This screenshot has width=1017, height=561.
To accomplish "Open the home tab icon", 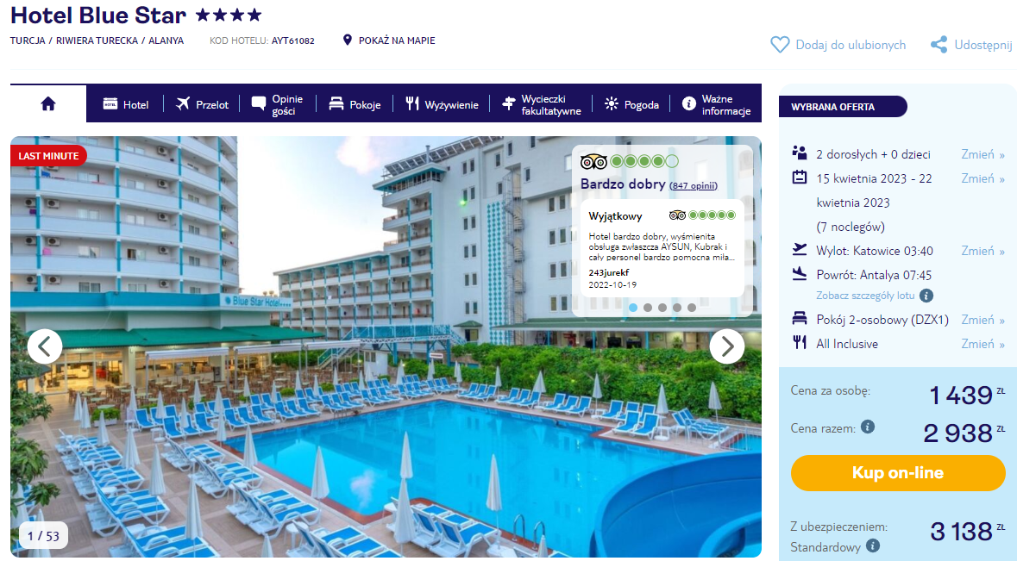I will pyautogui.click(x=48, y=103).
